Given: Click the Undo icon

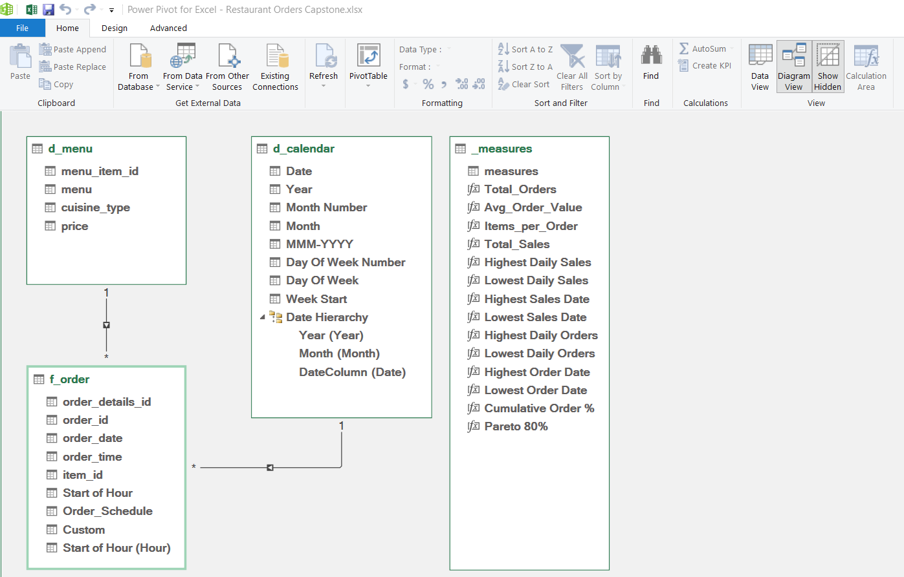Looking at the screenshot, I should click(65, 9).
